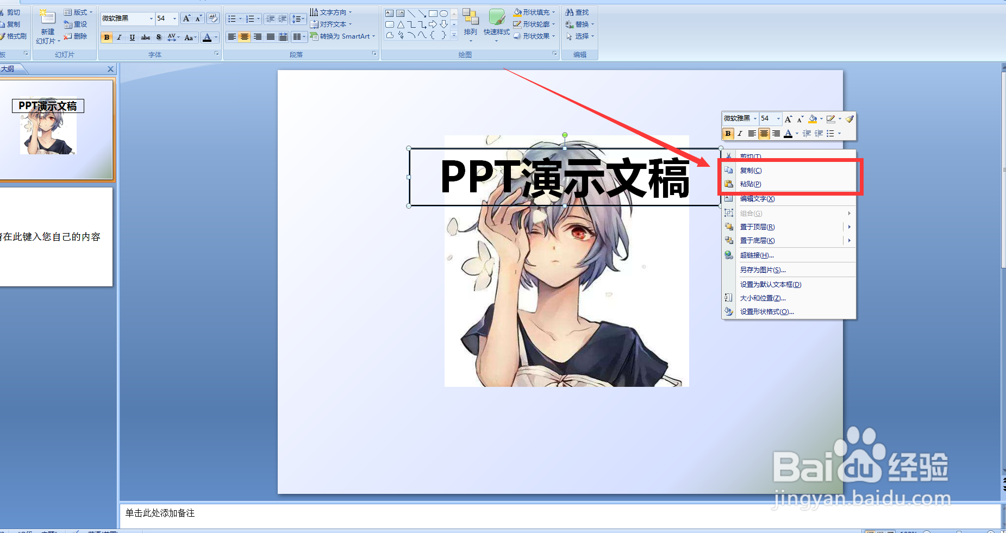Apply text shadow with S icon
This screenshot has width=1006, height=533.
click(159, 37)
